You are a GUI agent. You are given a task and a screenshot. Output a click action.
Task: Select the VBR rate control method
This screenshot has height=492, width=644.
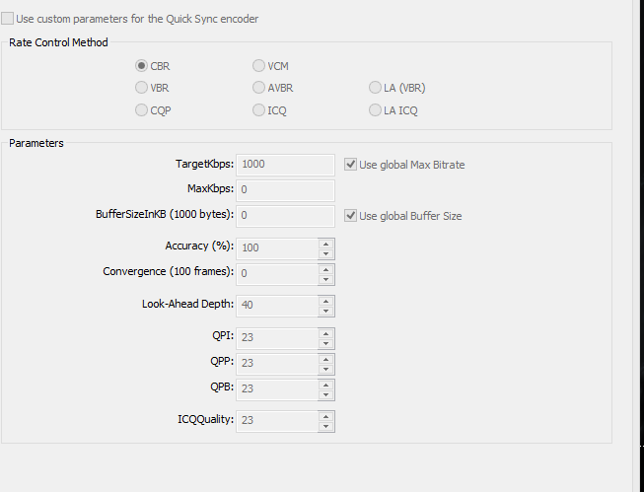pos(141,88)
